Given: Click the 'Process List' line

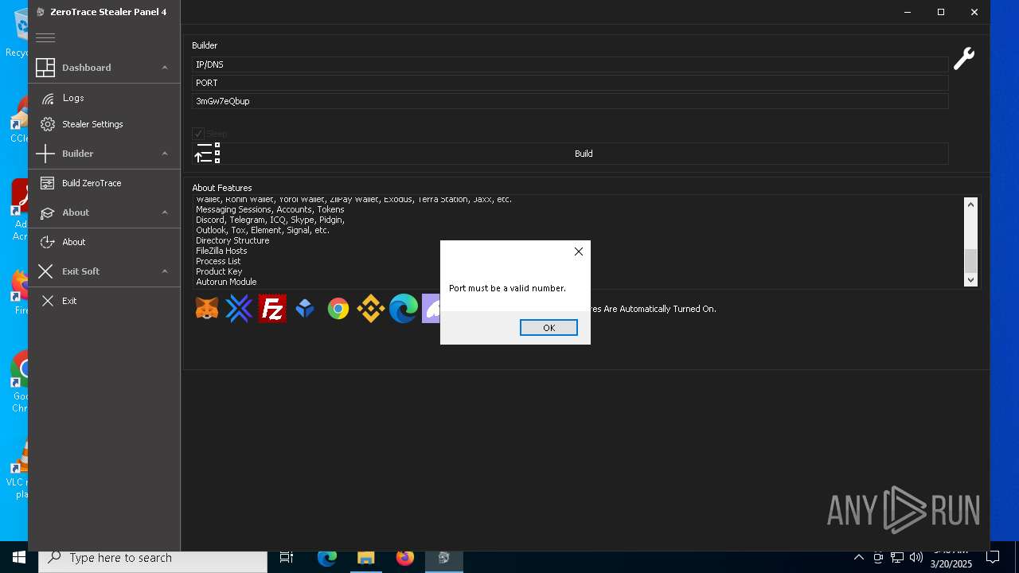Looking at the screenshot, I should point(218,261).
